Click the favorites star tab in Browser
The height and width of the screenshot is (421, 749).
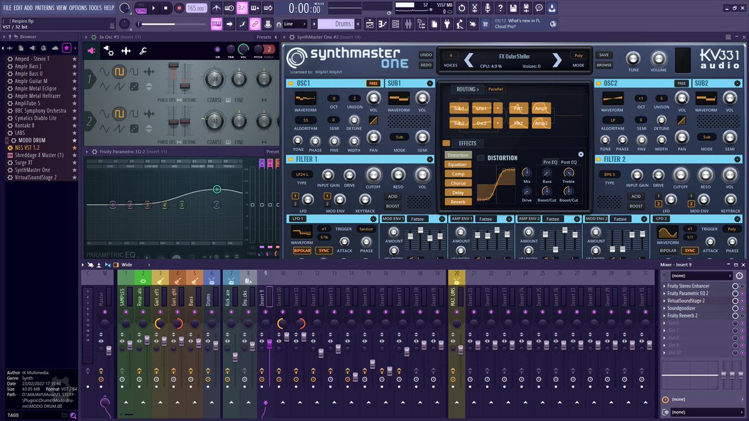67,47
